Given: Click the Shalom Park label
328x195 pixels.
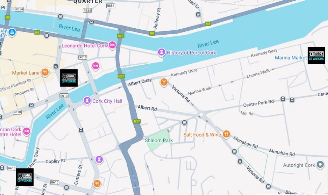Looking at the screenshot, I should pos(159,140).
